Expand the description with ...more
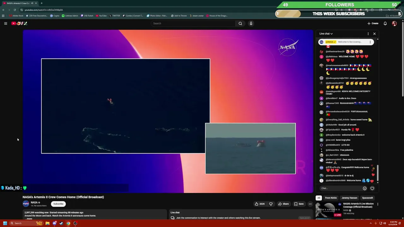The height and width of the screenshot is (227, 404). click(x=29, y=218)
